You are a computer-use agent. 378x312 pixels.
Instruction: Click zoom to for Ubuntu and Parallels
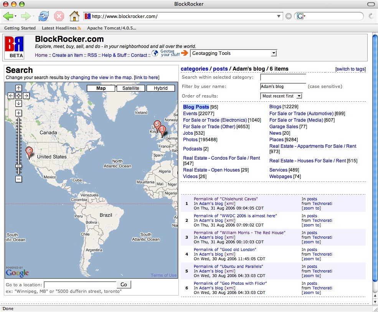pyautogui.click(x=311, y=276)
